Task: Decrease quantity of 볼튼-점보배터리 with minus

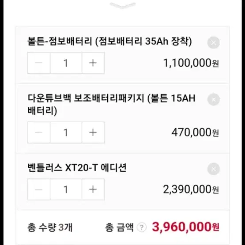Action: tap(39, 63)
